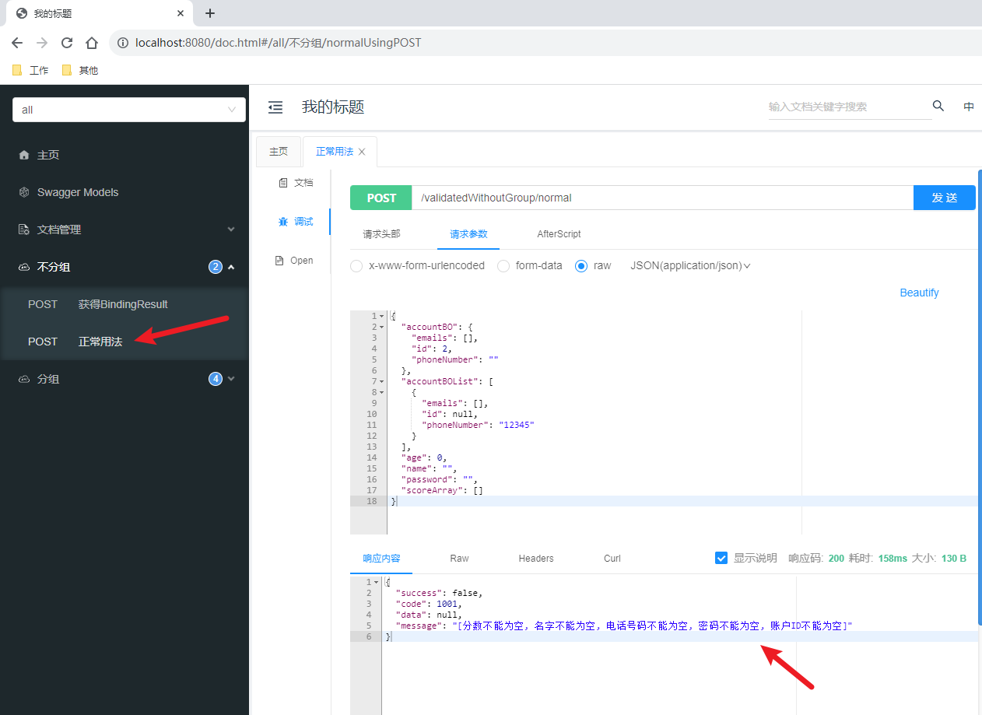Click the green POST method label

(x=381, y=198)
